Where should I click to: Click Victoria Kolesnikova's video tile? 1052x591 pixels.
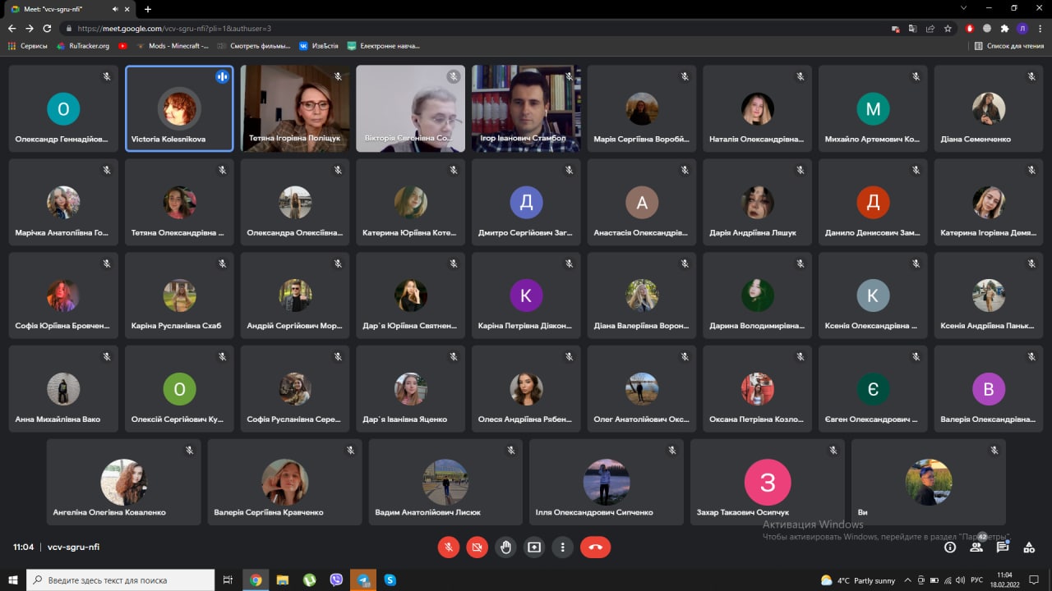click(179, 108)
